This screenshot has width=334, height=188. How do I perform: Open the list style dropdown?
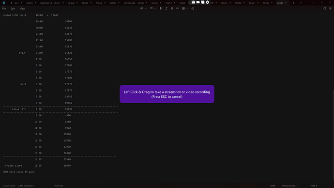(152, 9)
